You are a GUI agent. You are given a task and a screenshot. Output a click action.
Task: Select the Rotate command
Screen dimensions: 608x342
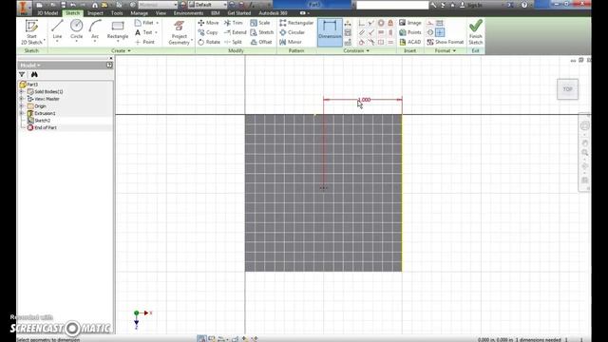coord(209,42)
